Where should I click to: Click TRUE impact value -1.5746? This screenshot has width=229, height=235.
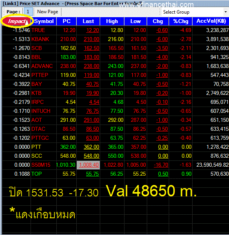(x=22, y=30)
